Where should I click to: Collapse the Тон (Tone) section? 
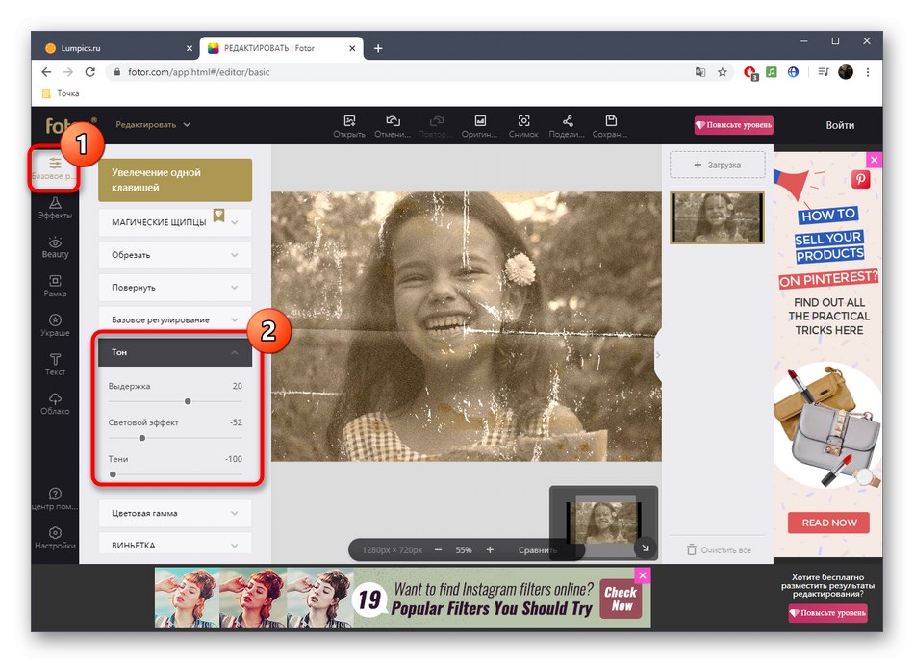(175, 352)
